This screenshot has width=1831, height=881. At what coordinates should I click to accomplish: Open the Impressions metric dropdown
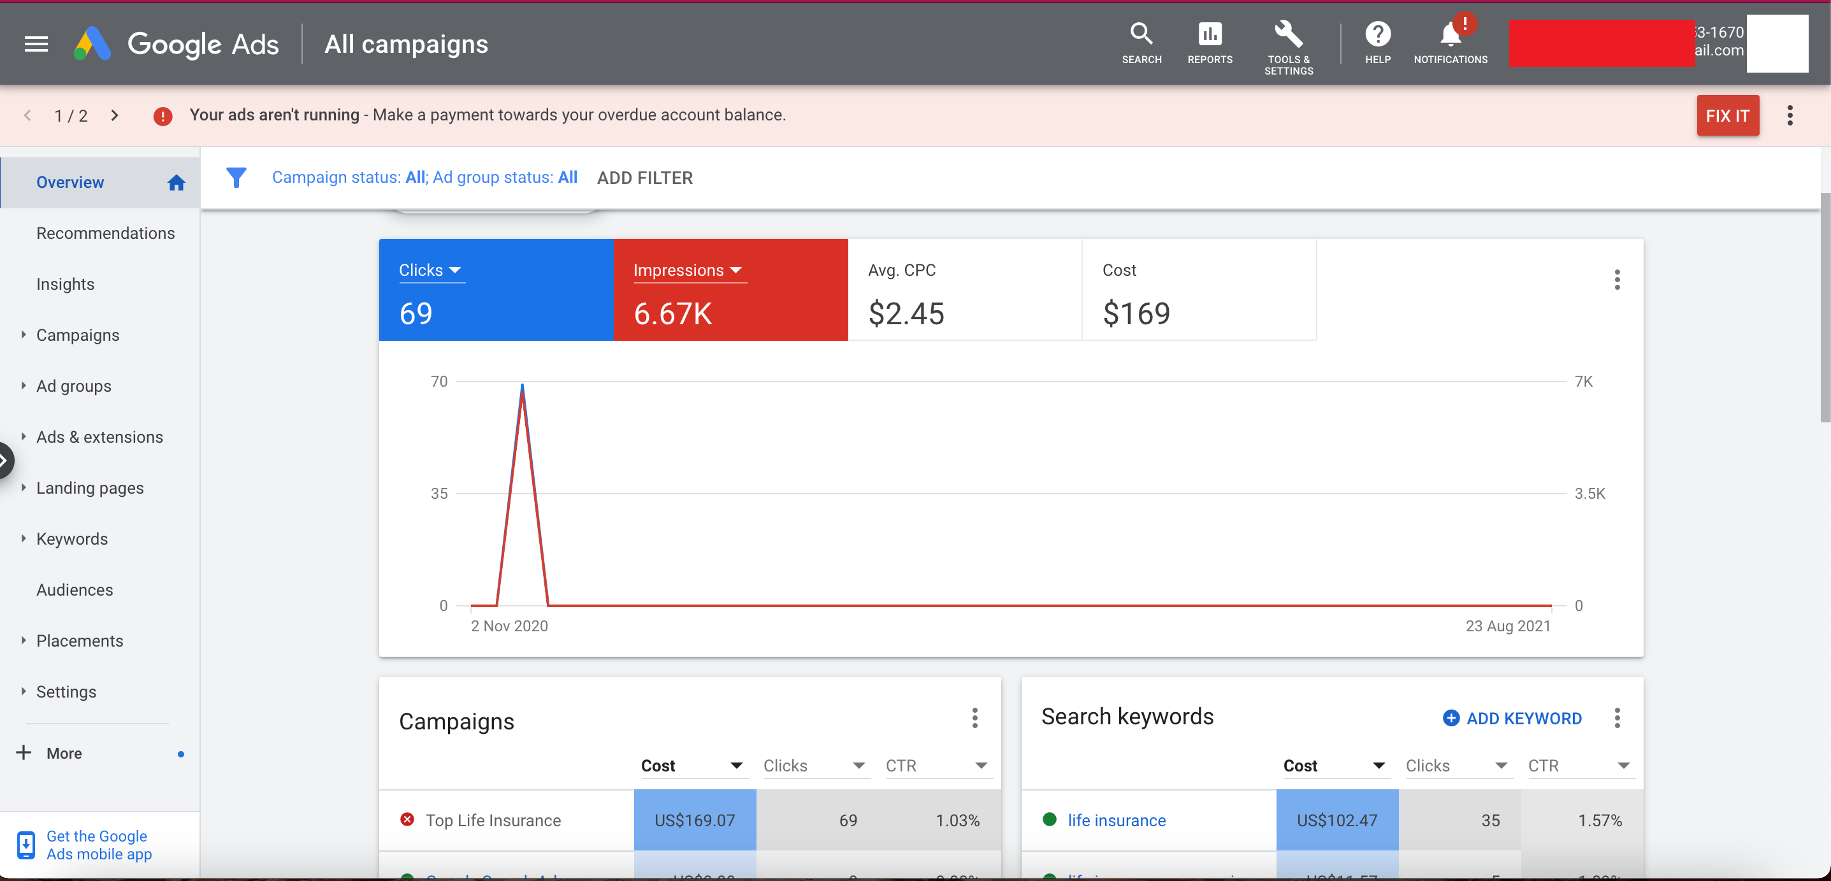736,270
